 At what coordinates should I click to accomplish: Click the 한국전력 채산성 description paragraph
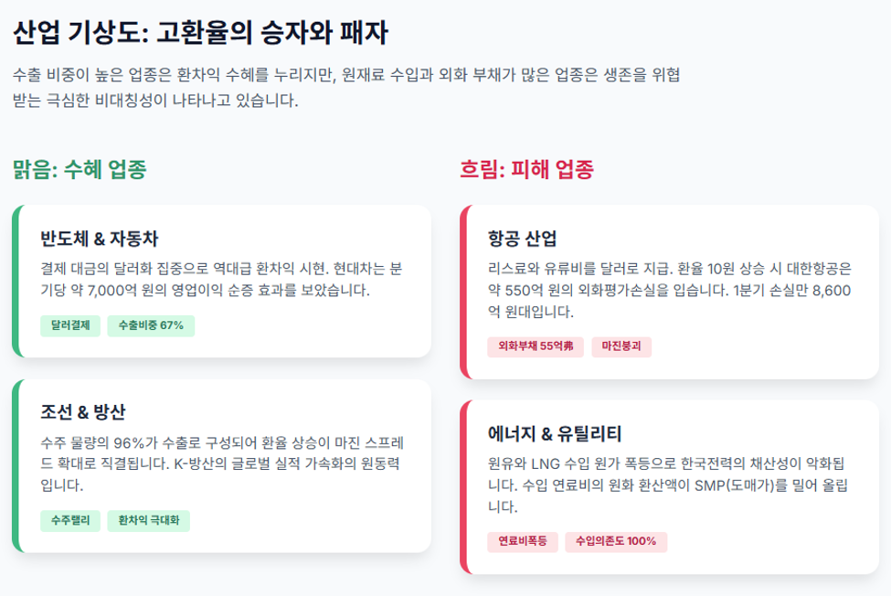point(667,485)
